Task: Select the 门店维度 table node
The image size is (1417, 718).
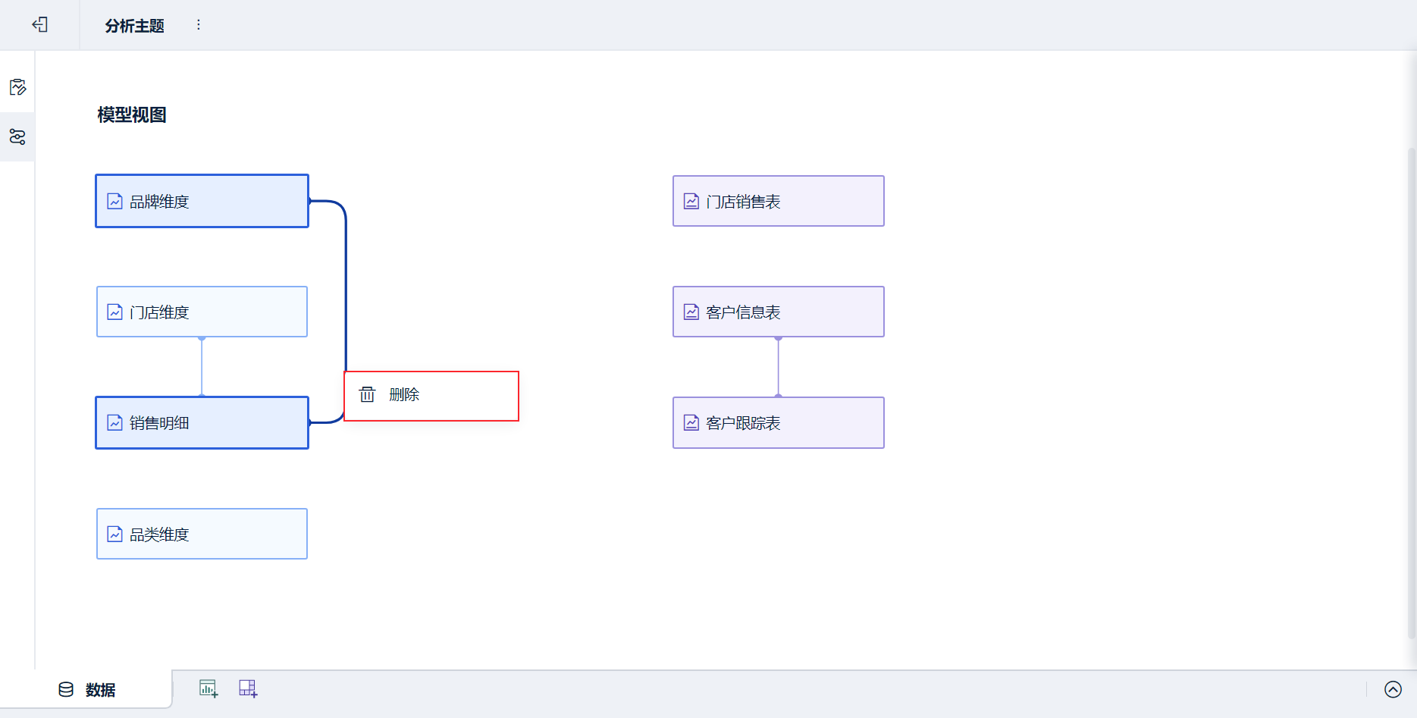Action: 202,312
